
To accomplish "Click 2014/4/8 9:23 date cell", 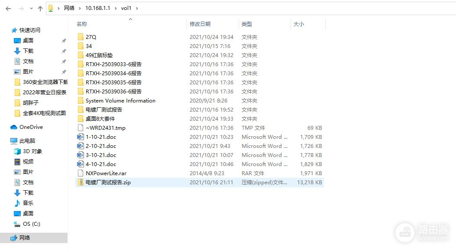I will (207, 173).
